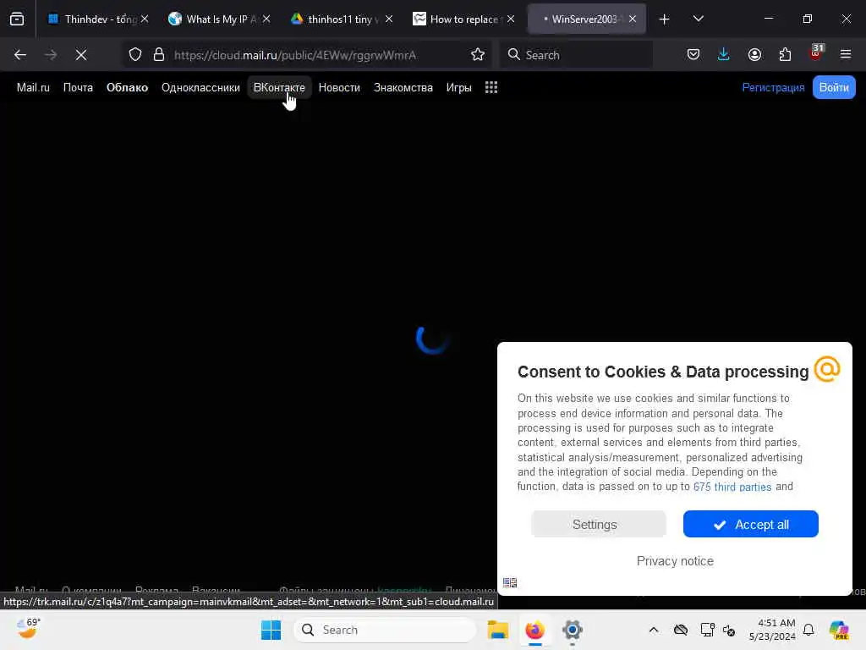Click Firefox icon in taskbar
Screen dimensions: 866x650
(534, 630)
